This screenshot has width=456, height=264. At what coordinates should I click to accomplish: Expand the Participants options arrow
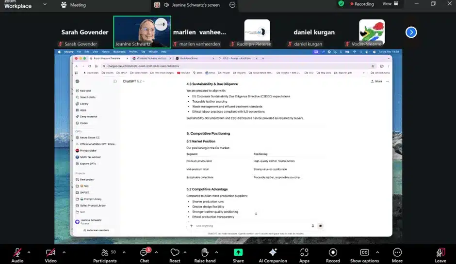click(124, 252)
